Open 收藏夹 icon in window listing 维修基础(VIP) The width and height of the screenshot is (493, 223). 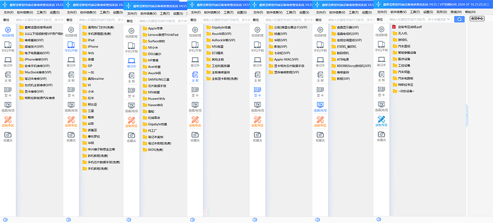(8, 135)
